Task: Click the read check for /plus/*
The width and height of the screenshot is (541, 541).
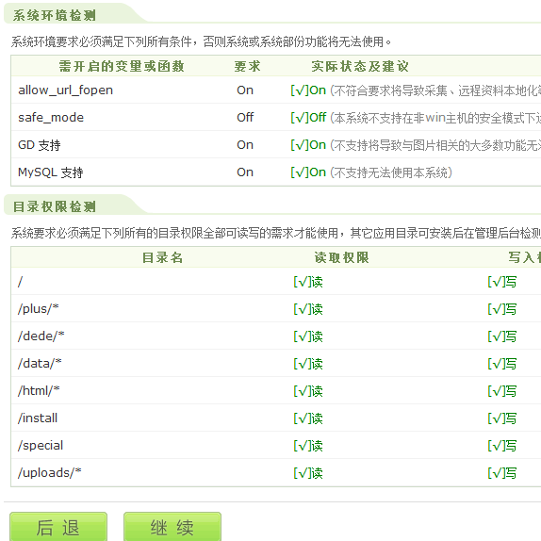Action: pos(308,309)
